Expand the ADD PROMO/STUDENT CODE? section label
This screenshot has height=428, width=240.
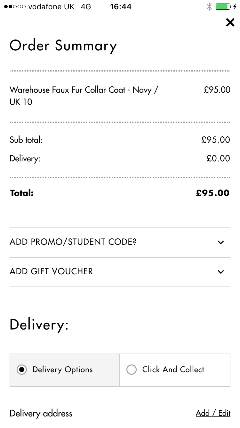[x=73, y=242]
